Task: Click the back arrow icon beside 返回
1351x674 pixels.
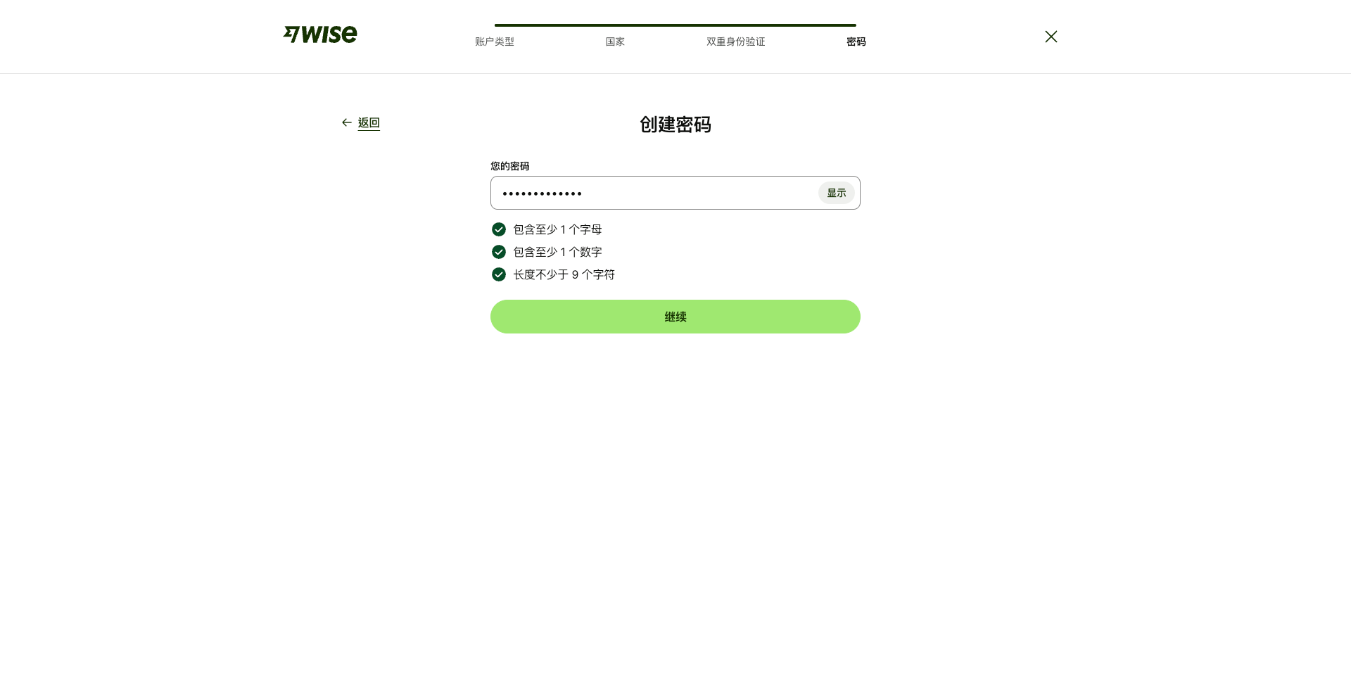Action: point(346,122)
